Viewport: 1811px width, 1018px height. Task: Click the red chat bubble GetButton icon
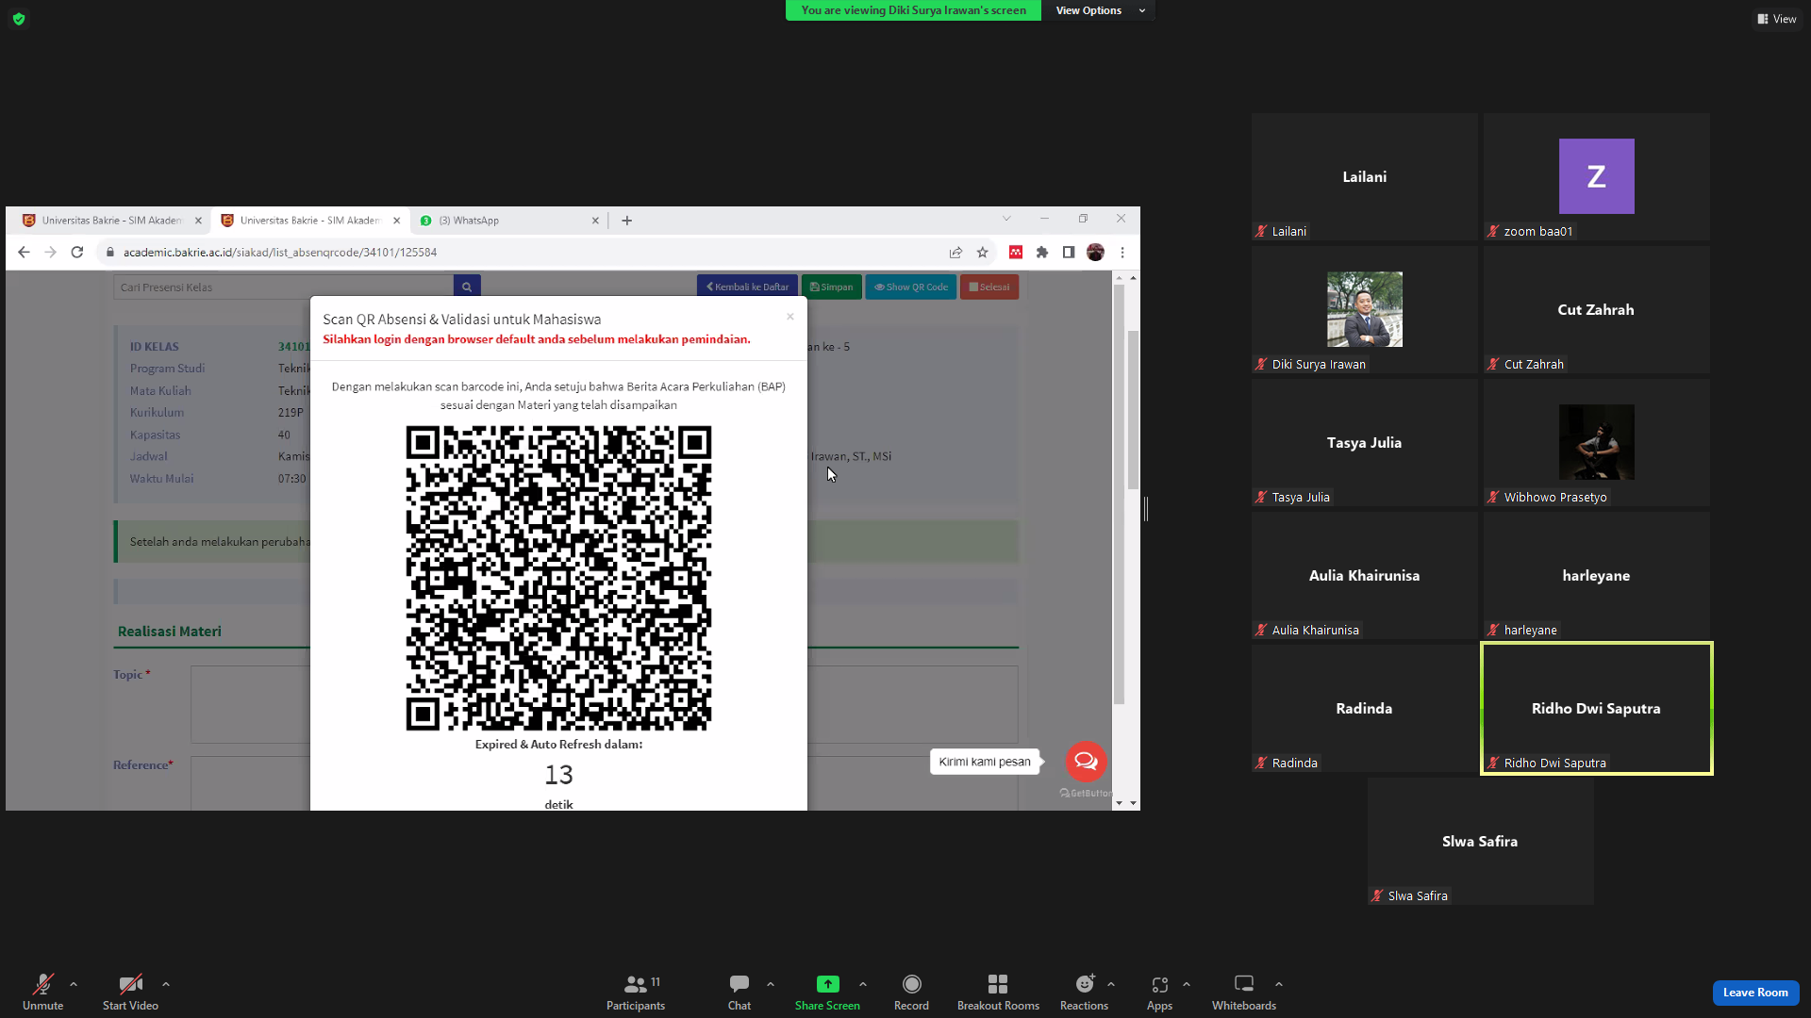[1086, 762]
